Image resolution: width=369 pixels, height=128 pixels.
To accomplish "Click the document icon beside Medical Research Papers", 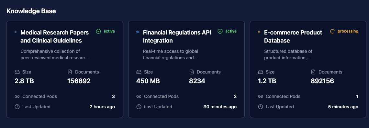I will tap(16, 32).
